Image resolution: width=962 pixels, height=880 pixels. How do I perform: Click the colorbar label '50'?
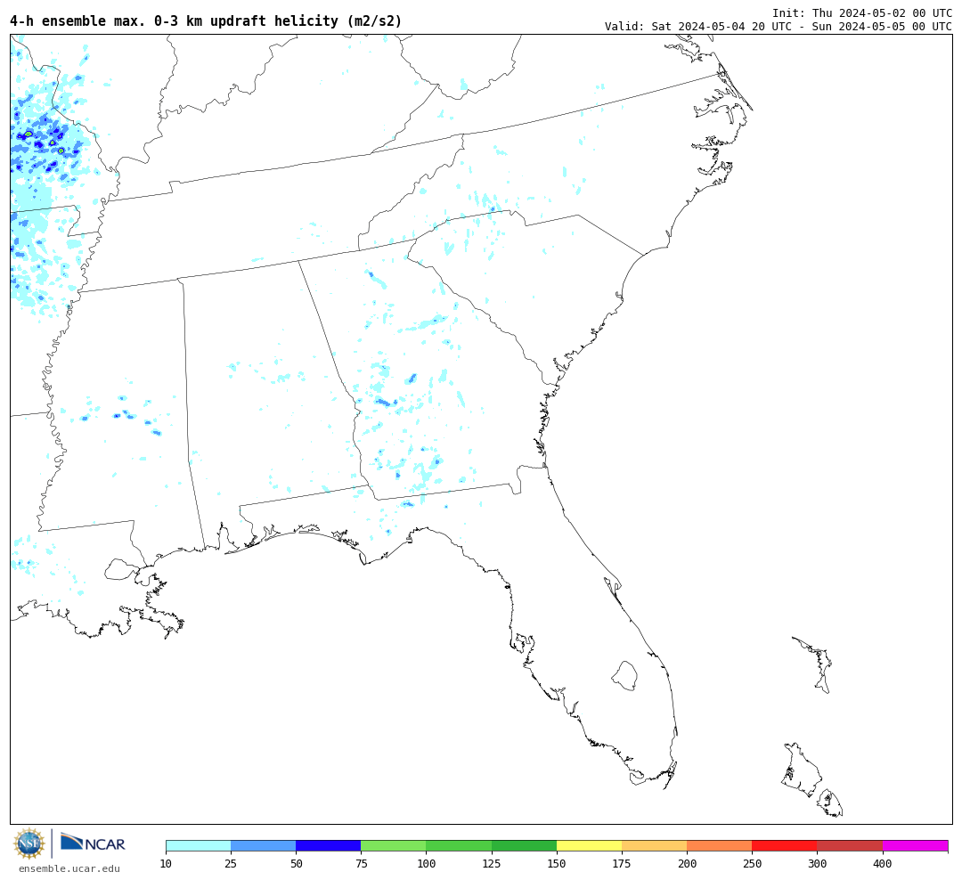coord(297,864)
